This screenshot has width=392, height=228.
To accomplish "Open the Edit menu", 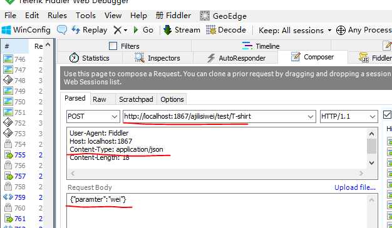I will click(x=32, y=16).
